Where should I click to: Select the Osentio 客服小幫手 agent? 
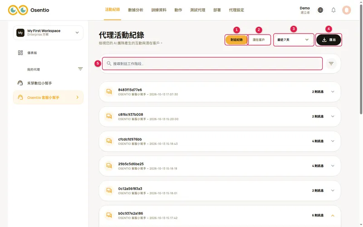pyautogui.click(x=48, y=97)
